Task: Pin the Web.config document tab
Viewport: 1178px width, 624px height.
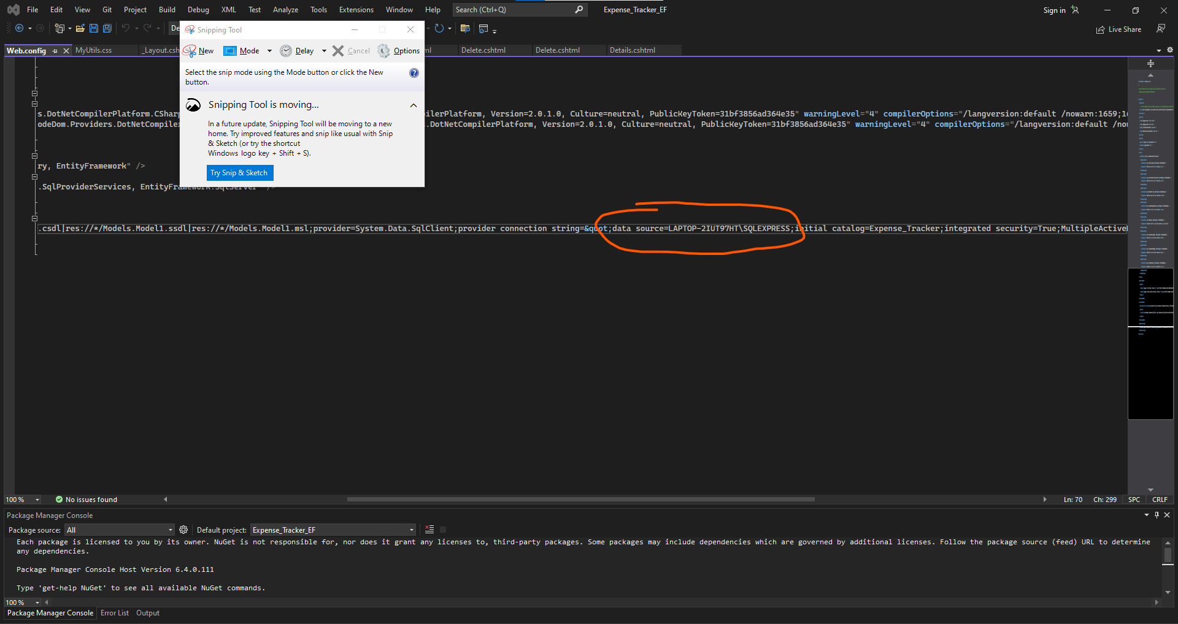Action: tap(55, 50)
